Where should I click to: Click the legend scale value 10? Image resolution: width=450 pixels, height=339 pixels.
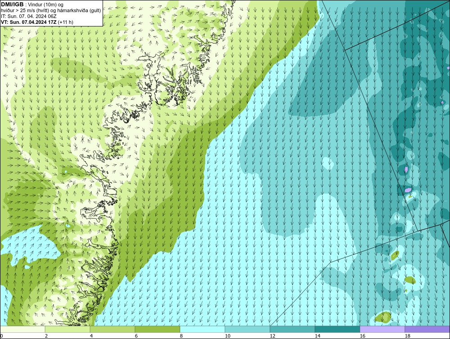pyautogui.click(x=227, y=336)
